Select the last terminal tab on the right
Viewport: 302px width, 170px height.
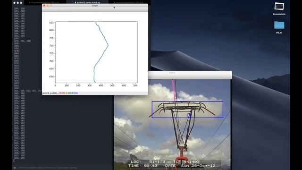coord(129,2)
